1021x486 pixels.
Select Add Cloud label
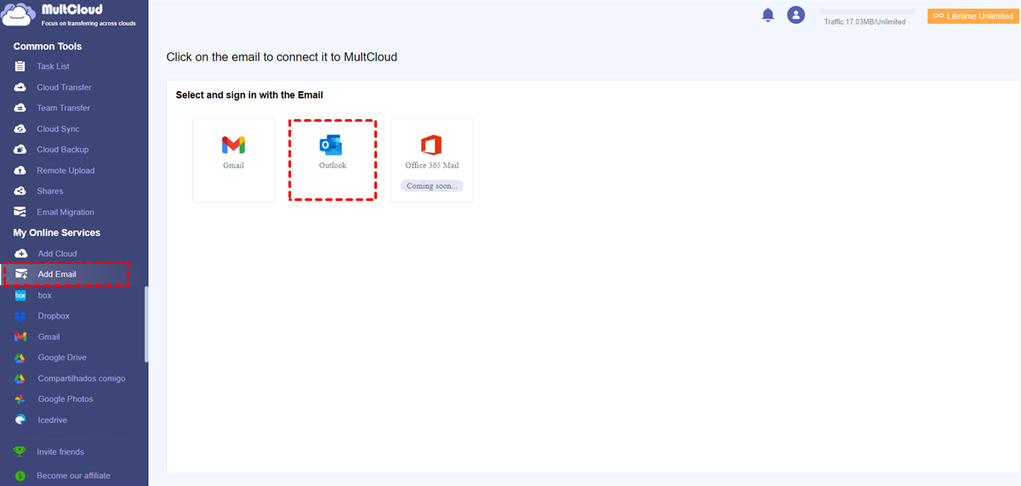coord(57,254)
